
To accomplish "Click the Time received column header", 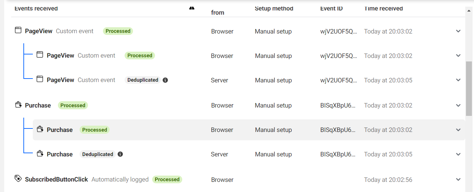I will point(383,8).
